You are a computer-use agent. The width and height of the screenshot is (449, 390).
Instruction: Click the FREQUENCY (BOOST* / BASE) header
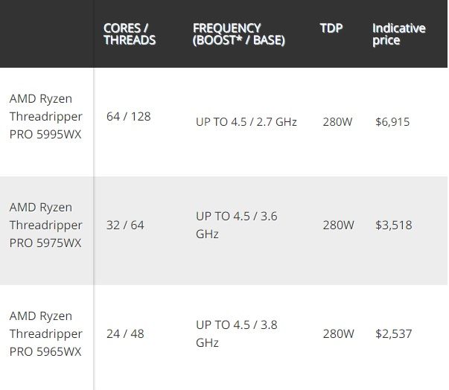point(238,34)
